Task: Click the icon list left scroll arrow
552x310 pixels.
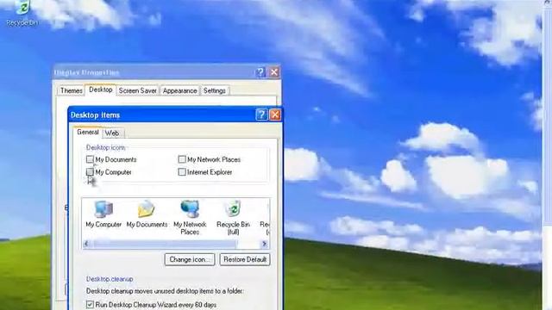Action: coord(86,244)
